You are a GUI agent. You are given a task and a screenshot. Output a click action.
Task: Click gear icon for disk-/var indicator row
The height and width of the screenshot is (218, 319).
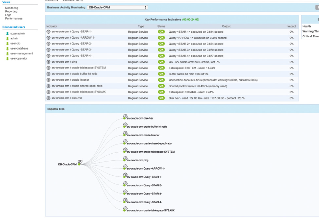tap(48, 98)
